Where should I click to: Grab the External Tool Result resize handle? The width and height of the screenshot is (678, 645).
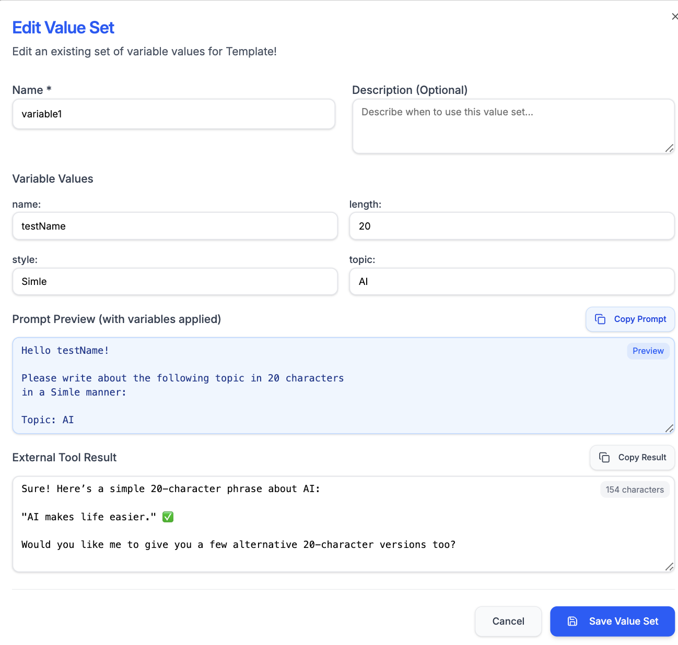[669, 567]
